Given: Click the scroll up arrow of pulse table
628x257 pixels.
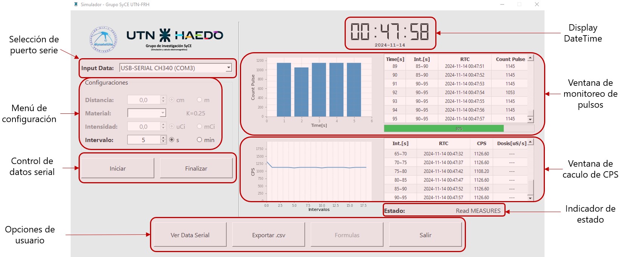Looking at the screenshot, I should pyautogui.click(x=531, y=58).
